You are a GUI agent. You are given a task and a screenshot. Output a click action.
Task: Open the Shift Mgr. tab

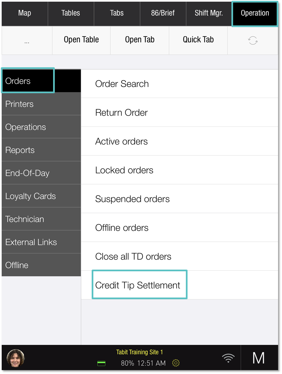(x=209, y=13)
